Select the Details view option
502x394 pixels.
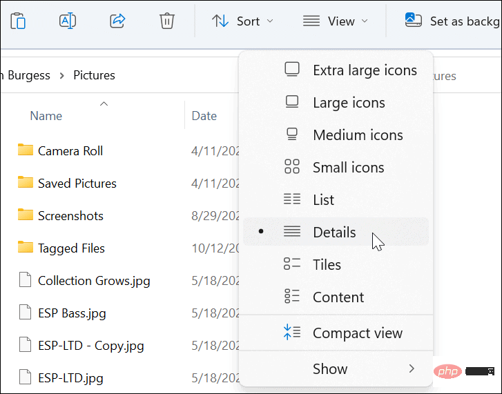pyautogui.click(x=334, y=232)
